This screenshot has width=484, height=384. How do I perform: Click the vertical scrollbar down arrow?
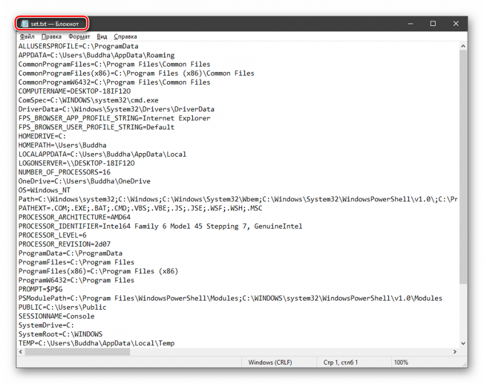coord(463,343)
